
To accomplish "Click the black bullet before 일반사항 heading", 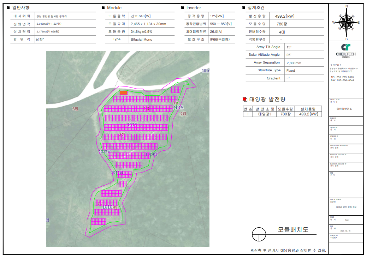I will click(x=8, y=8).
